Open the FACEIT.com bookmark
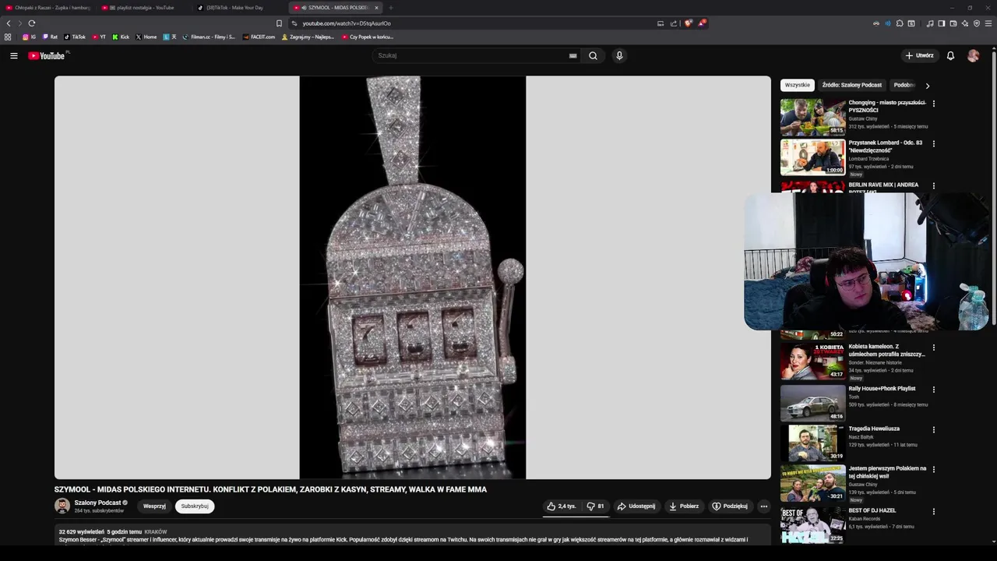997x561 pixels. pos(259,37)
